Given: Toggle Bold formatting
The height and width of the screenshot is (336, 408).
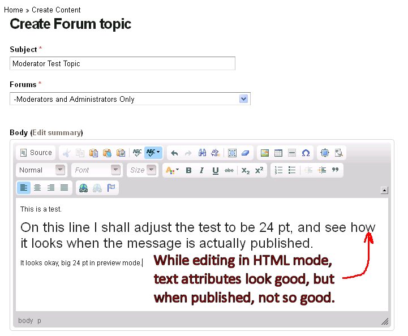Looking at the screenshot, I should click(188, 170).
